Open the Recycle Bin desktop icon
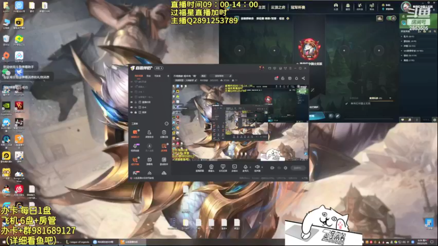This screenshot has height=246, width=438. [6, 40]
